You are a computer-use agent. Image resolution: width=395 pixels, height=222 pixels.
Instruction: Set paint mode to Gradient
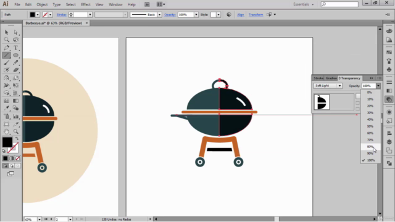pos(12,158)
